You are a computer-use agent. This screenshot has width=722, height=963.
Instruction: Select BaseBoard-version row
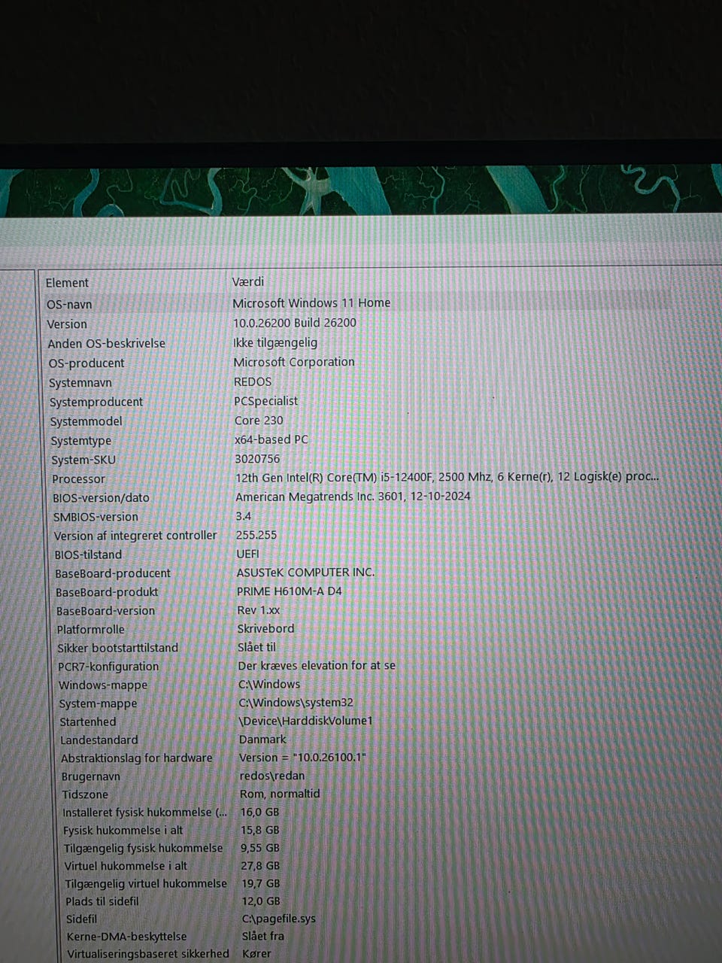[x=105, y=611]
